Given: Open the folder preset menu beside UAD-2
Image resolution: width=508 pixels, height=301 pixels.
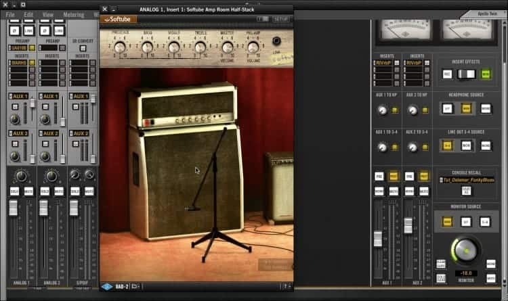Looking at the screenshot, I should click(x=135, y=286).
